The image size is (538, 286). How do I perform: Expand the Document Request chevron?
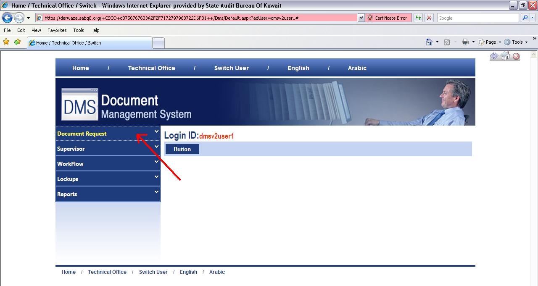[x=156, y=131]
